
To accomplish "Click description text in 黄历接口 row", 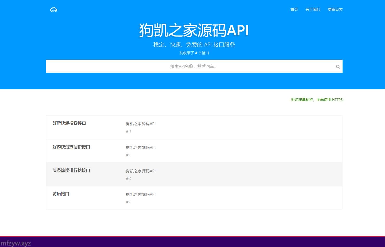I will (x=141, y=195).
